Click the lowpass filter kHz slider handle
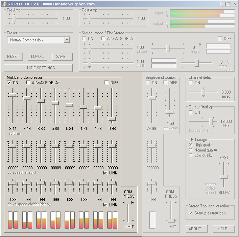The width and height of the screenshot is (239, 237). pos(211,122)
